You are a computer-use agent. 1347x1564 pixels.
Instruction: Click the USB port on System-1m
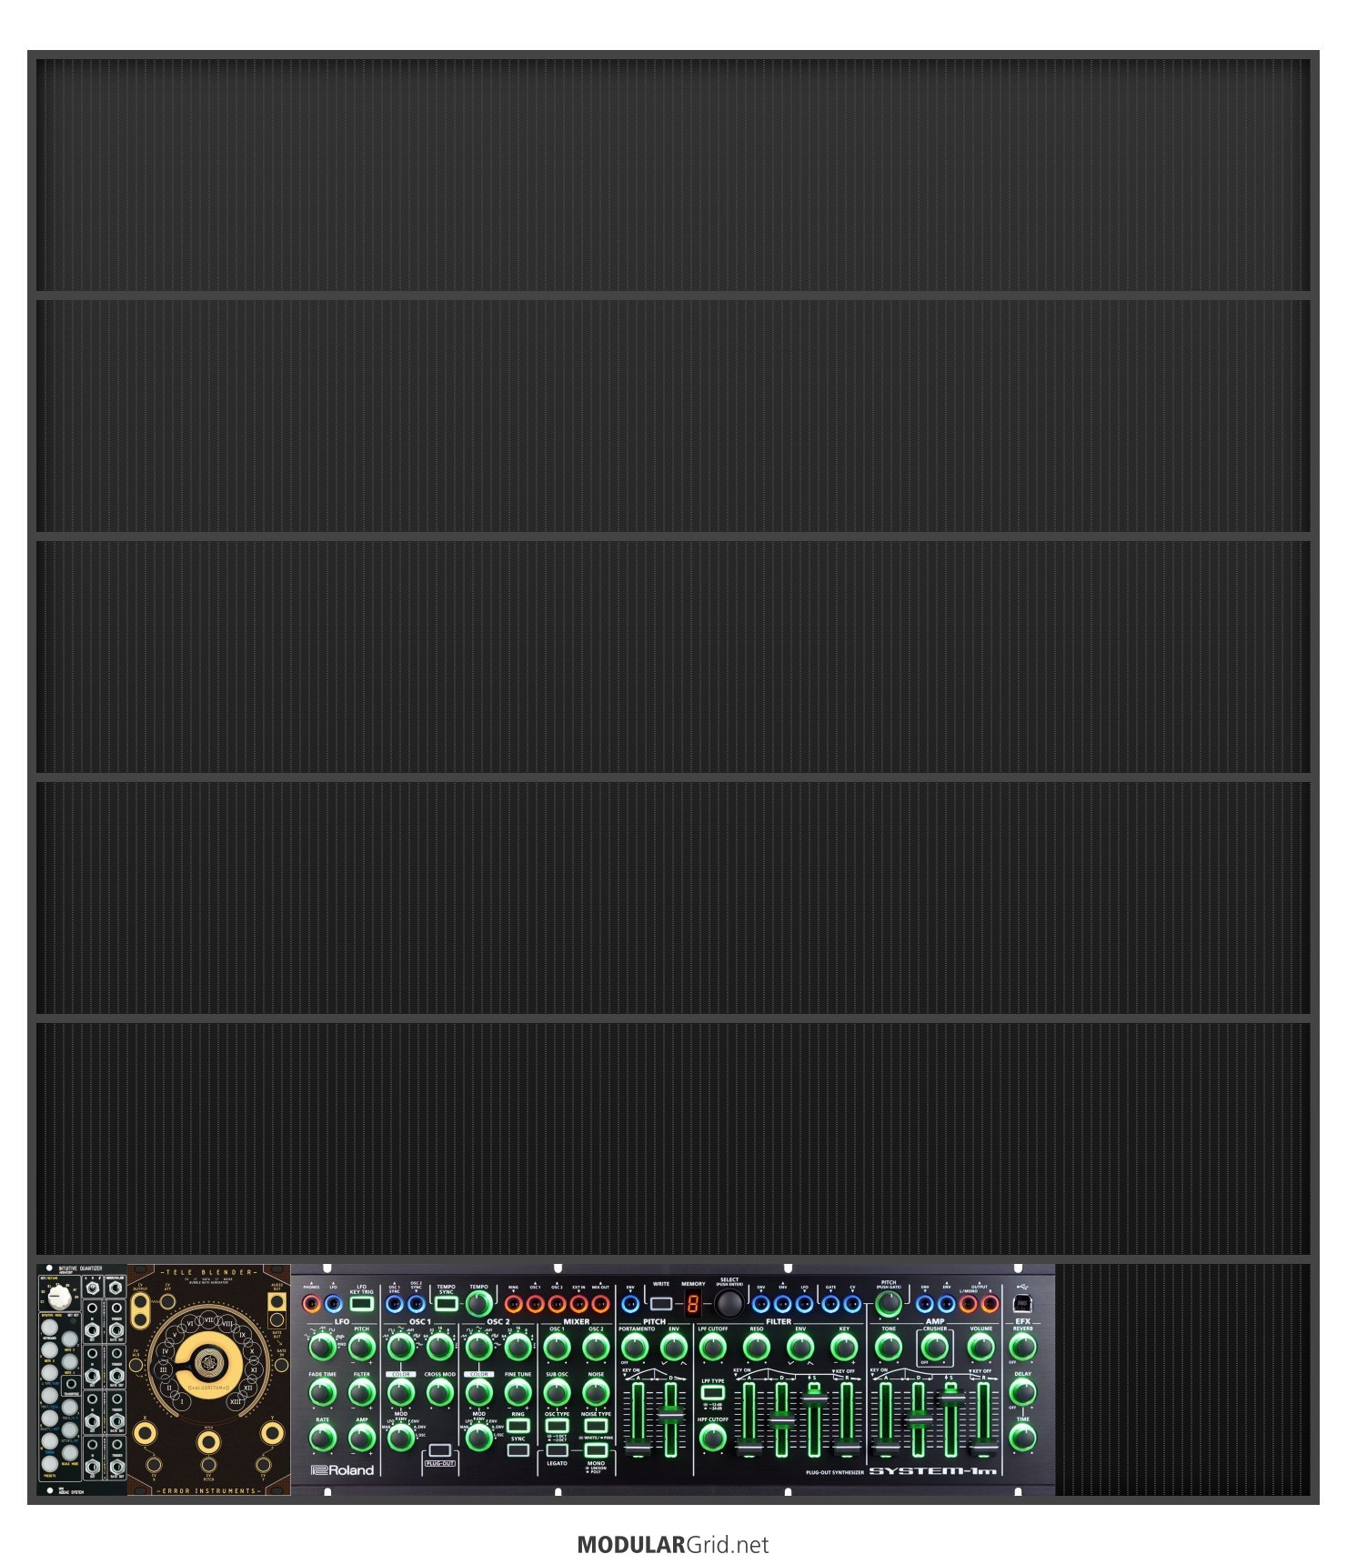[1021, 1303]
